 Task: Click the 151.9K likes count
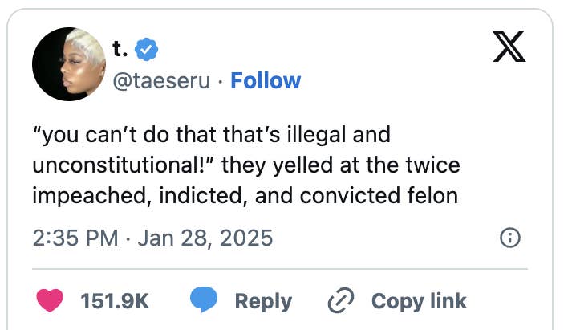click(115, 301)
